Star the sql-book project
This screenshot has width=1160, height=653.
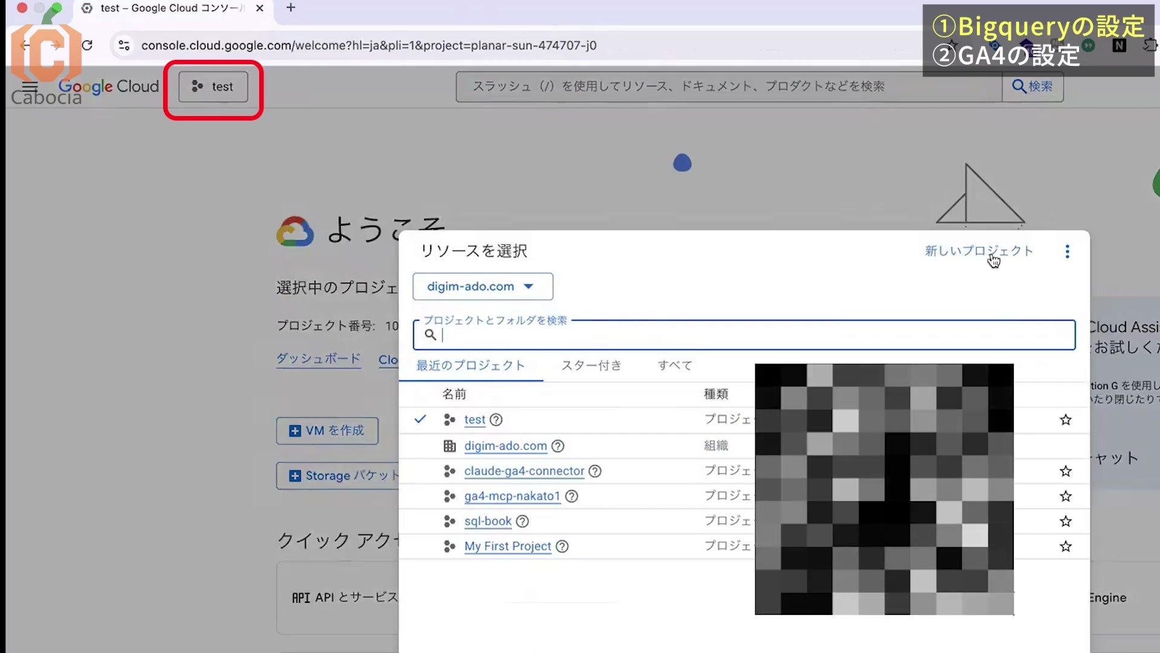pyautogui.click(x=1066, y=521)
